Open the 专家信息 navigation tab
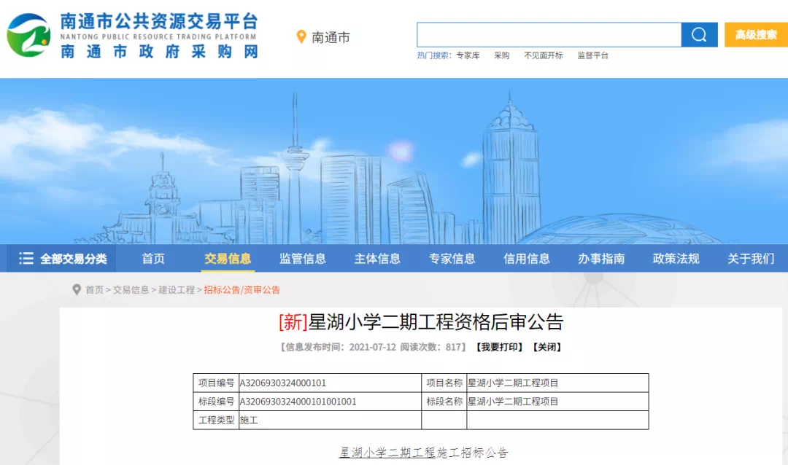 (452, 259)
